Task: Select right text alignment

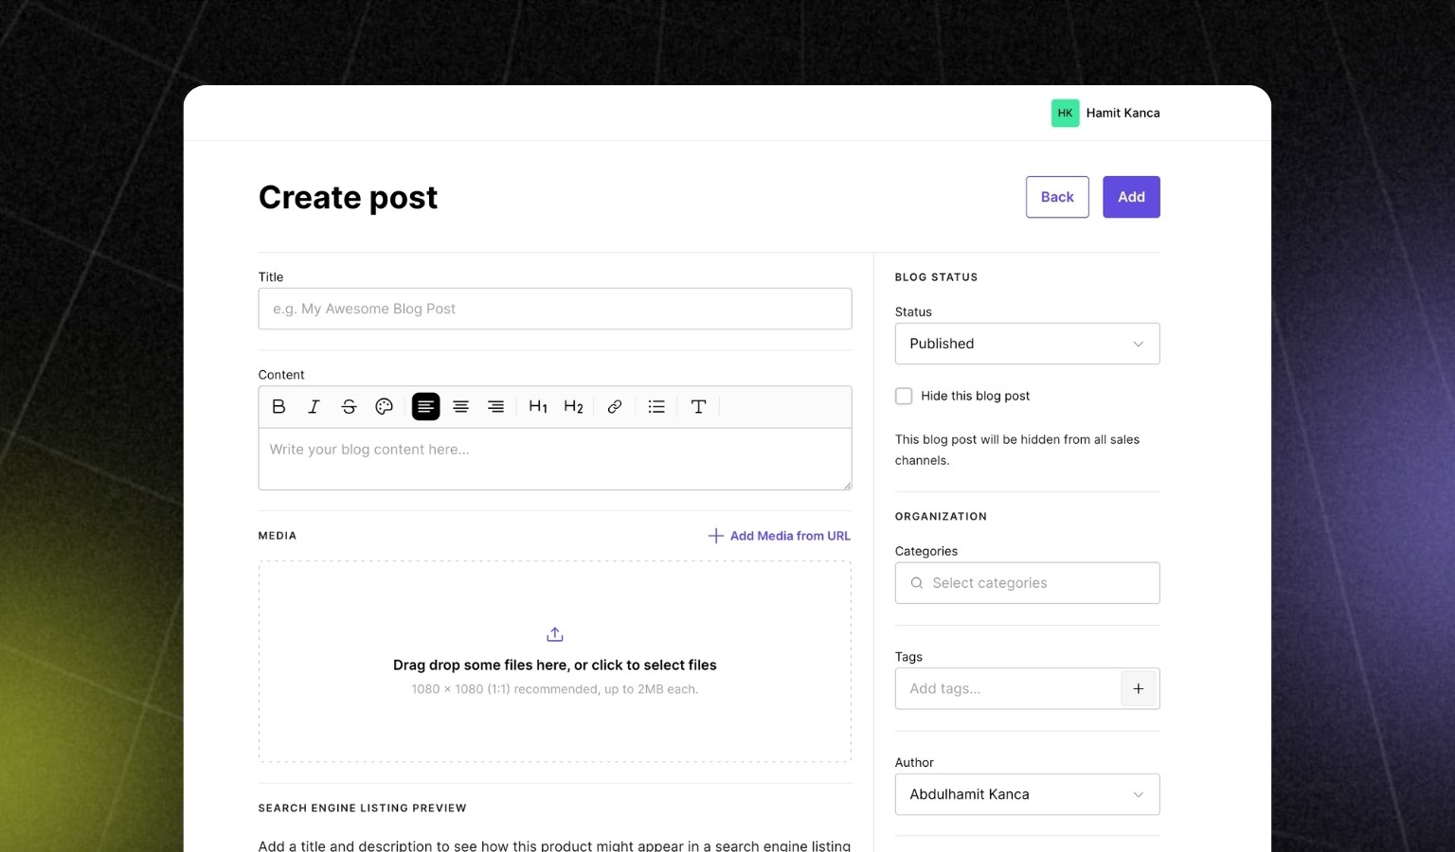Action: (496, 407)
